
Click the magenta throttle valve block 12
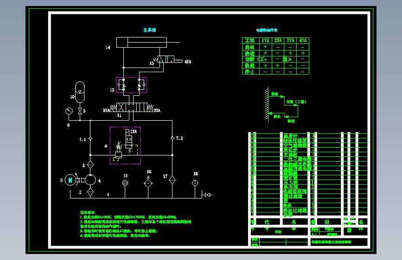132,85
